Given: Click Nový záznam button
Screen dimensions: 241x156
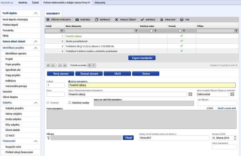Looking at the screenshot, I should [x=61, y=74].
